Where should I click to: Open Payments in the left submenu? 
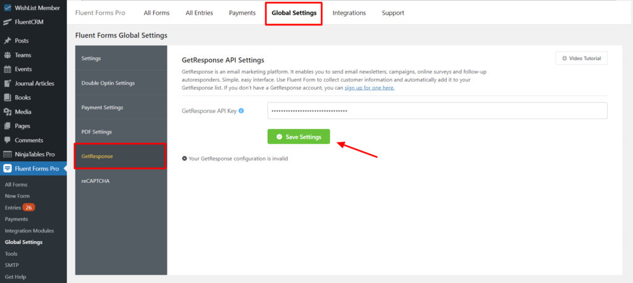[17, 219]
